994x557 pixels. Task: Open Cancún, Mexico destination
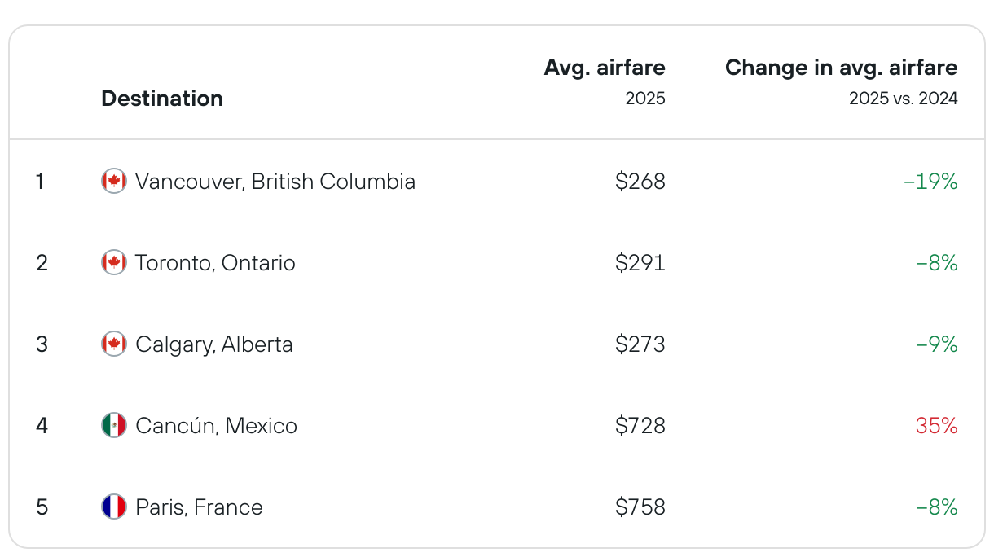pyautogui.click(x=216, y=425)
